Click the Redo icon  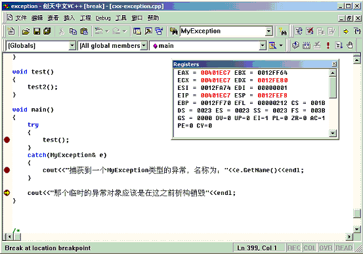click(x=116, y=31)
